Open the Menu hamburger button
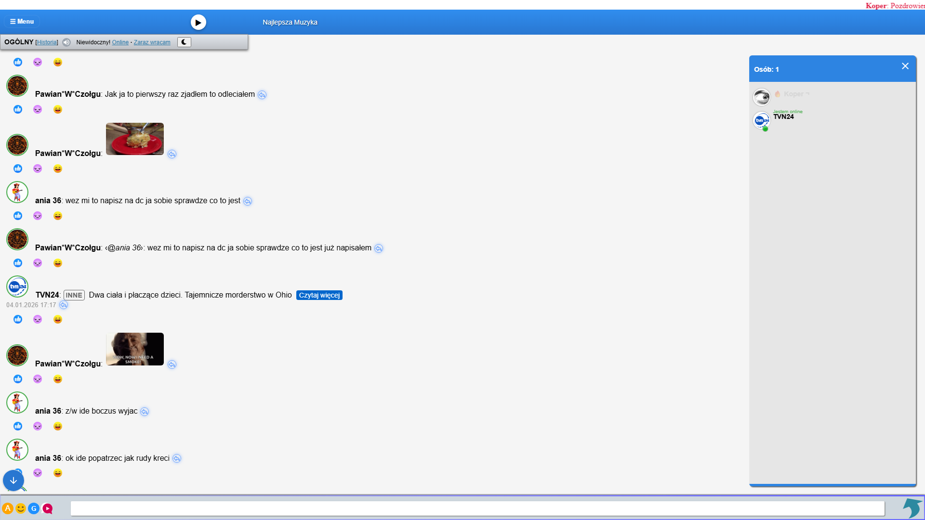925x520 pixels. [x=22, y=22]
